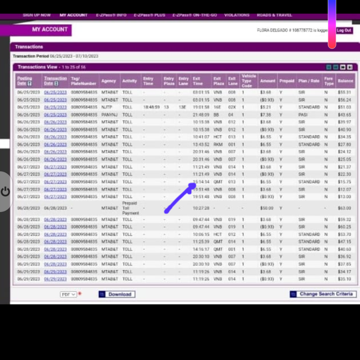Jump to the last page of transactions
The width and height of the screenshot is (360, 360).
pos(350,67)
